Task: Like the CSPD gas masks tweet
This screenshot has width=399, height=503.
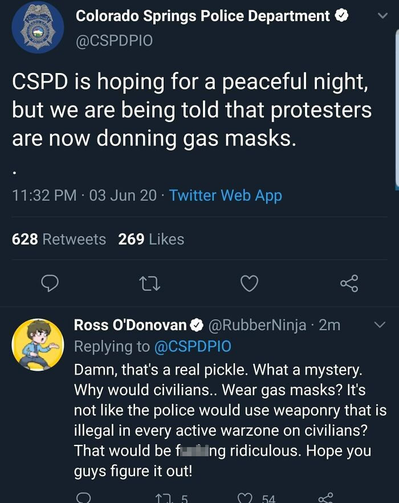Action: (x=249, y=283)
